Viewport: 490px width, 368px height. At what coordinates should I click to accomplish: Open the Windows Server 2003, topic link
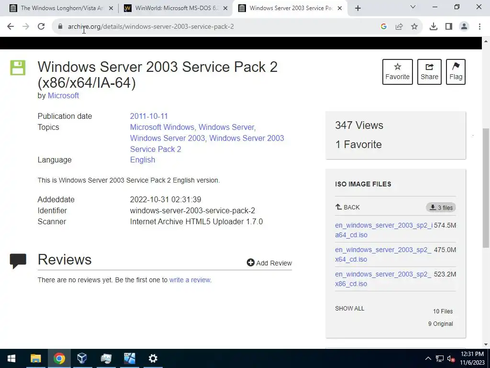point(168,138)
